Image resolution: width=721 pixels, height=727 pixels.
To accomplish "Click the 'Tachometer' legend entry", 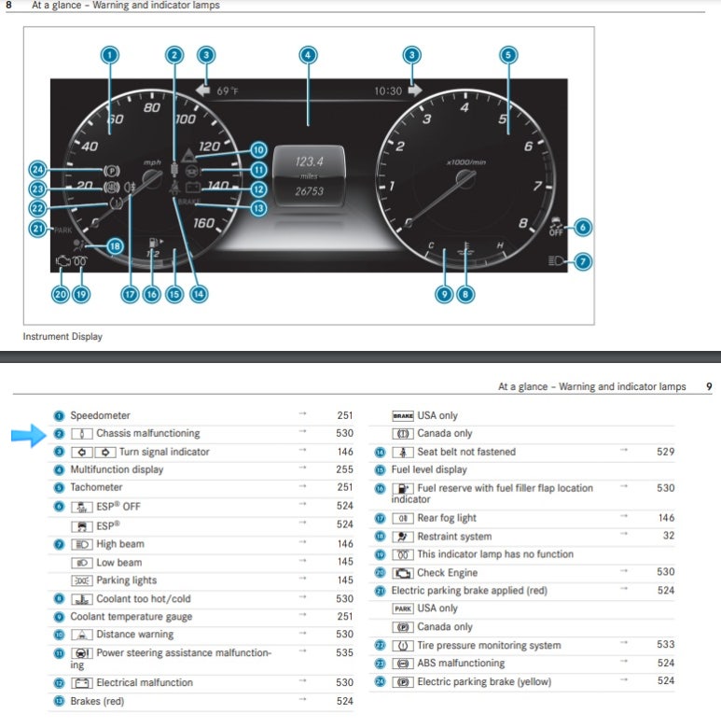I will click(96, 487).
